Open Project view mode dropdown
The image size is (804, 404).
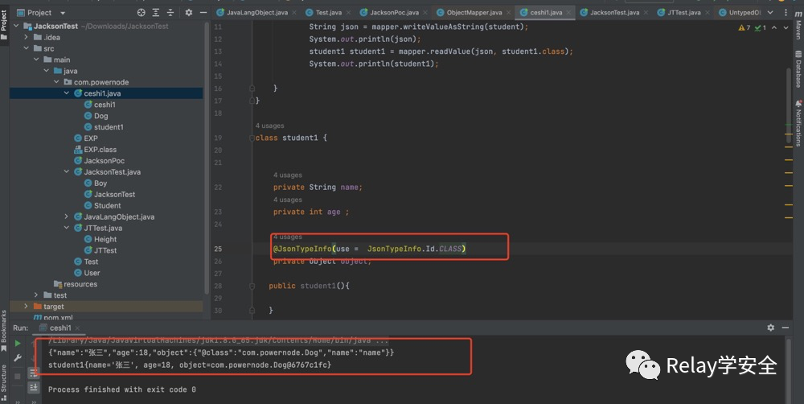pos(63,13)
